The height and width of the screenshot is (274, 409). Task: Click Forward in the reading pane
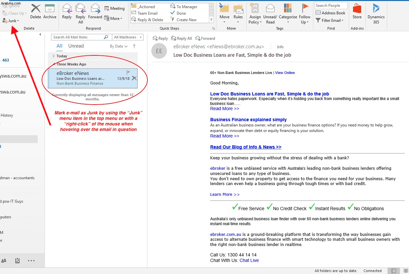click(205, 38)
